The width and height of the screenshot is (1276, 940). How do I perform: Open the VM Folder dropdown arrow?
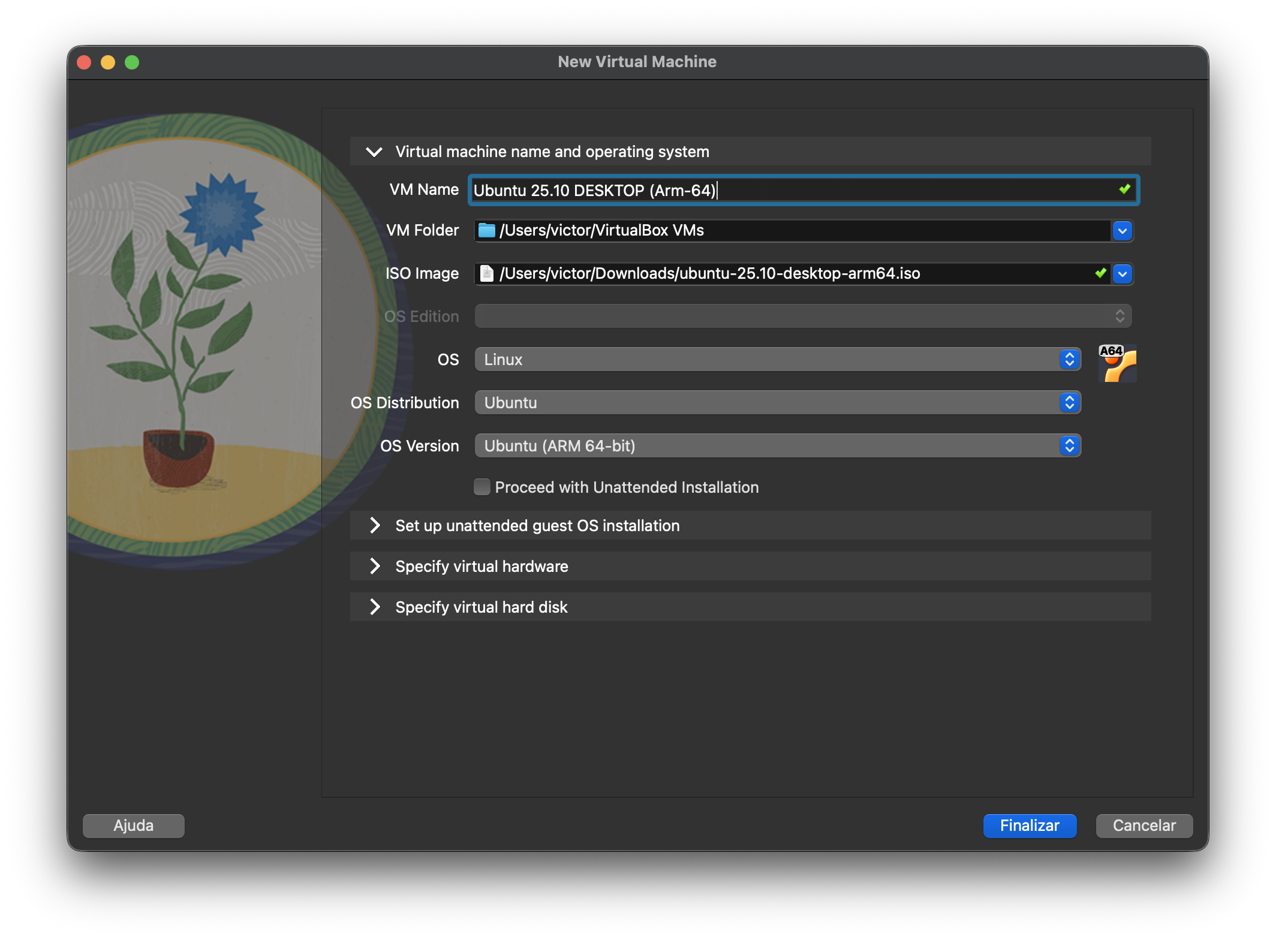click(1122, 231)
